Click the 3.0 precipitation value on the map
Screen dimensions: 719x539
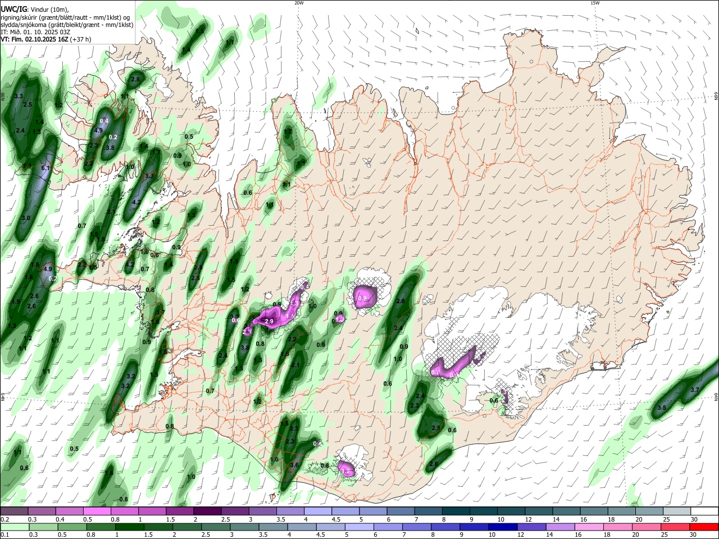coord(26,218)
